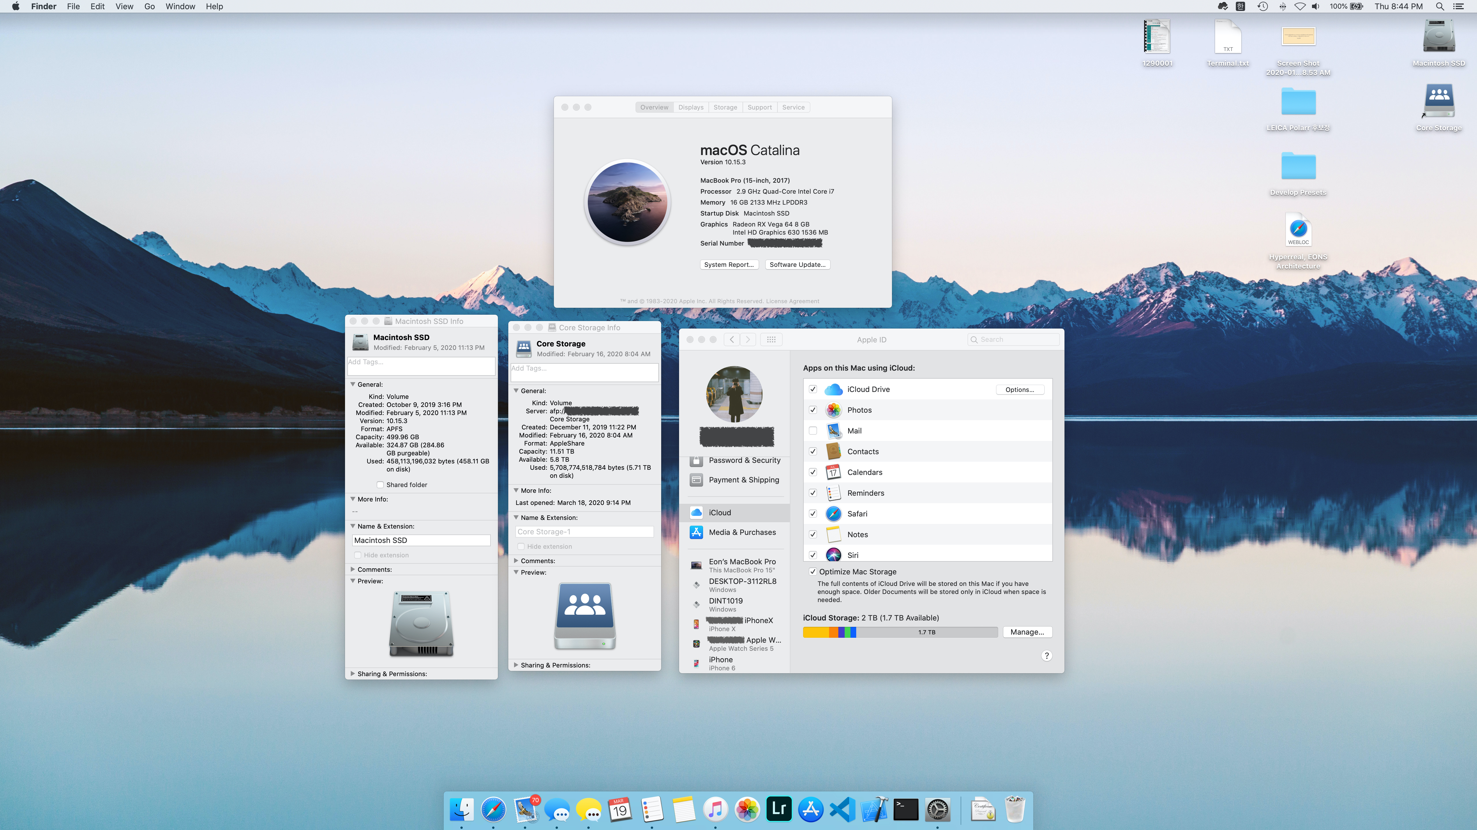The image size is (1477, 830).
Task: Expand Sharing & Permissions in Macintosh SSD Info
Action: pos(353,674)
